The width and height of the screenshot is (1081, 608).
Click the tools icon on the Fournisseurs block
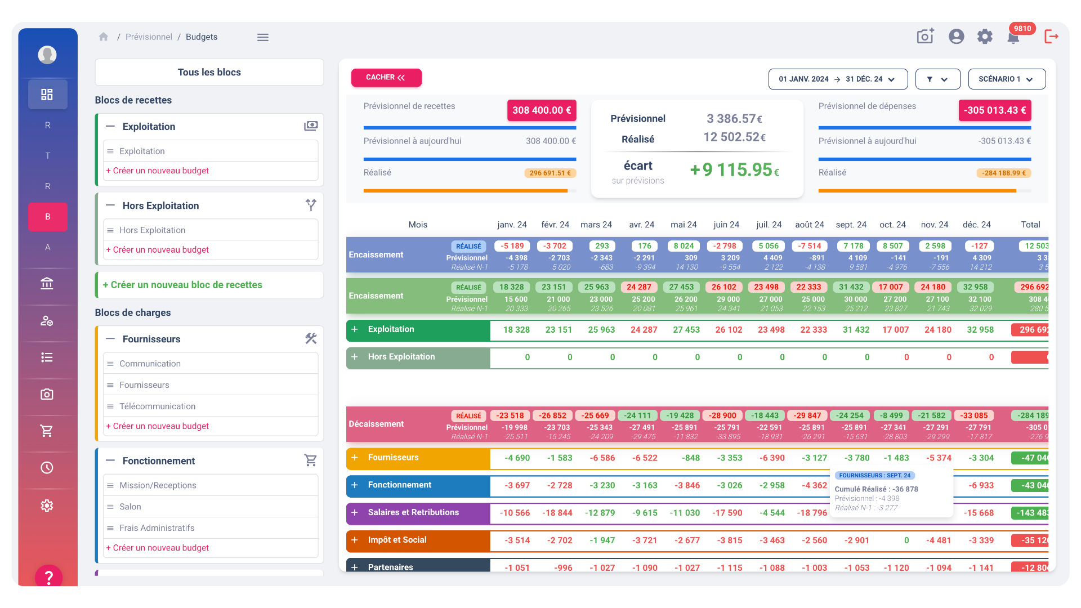coord(311,338)
